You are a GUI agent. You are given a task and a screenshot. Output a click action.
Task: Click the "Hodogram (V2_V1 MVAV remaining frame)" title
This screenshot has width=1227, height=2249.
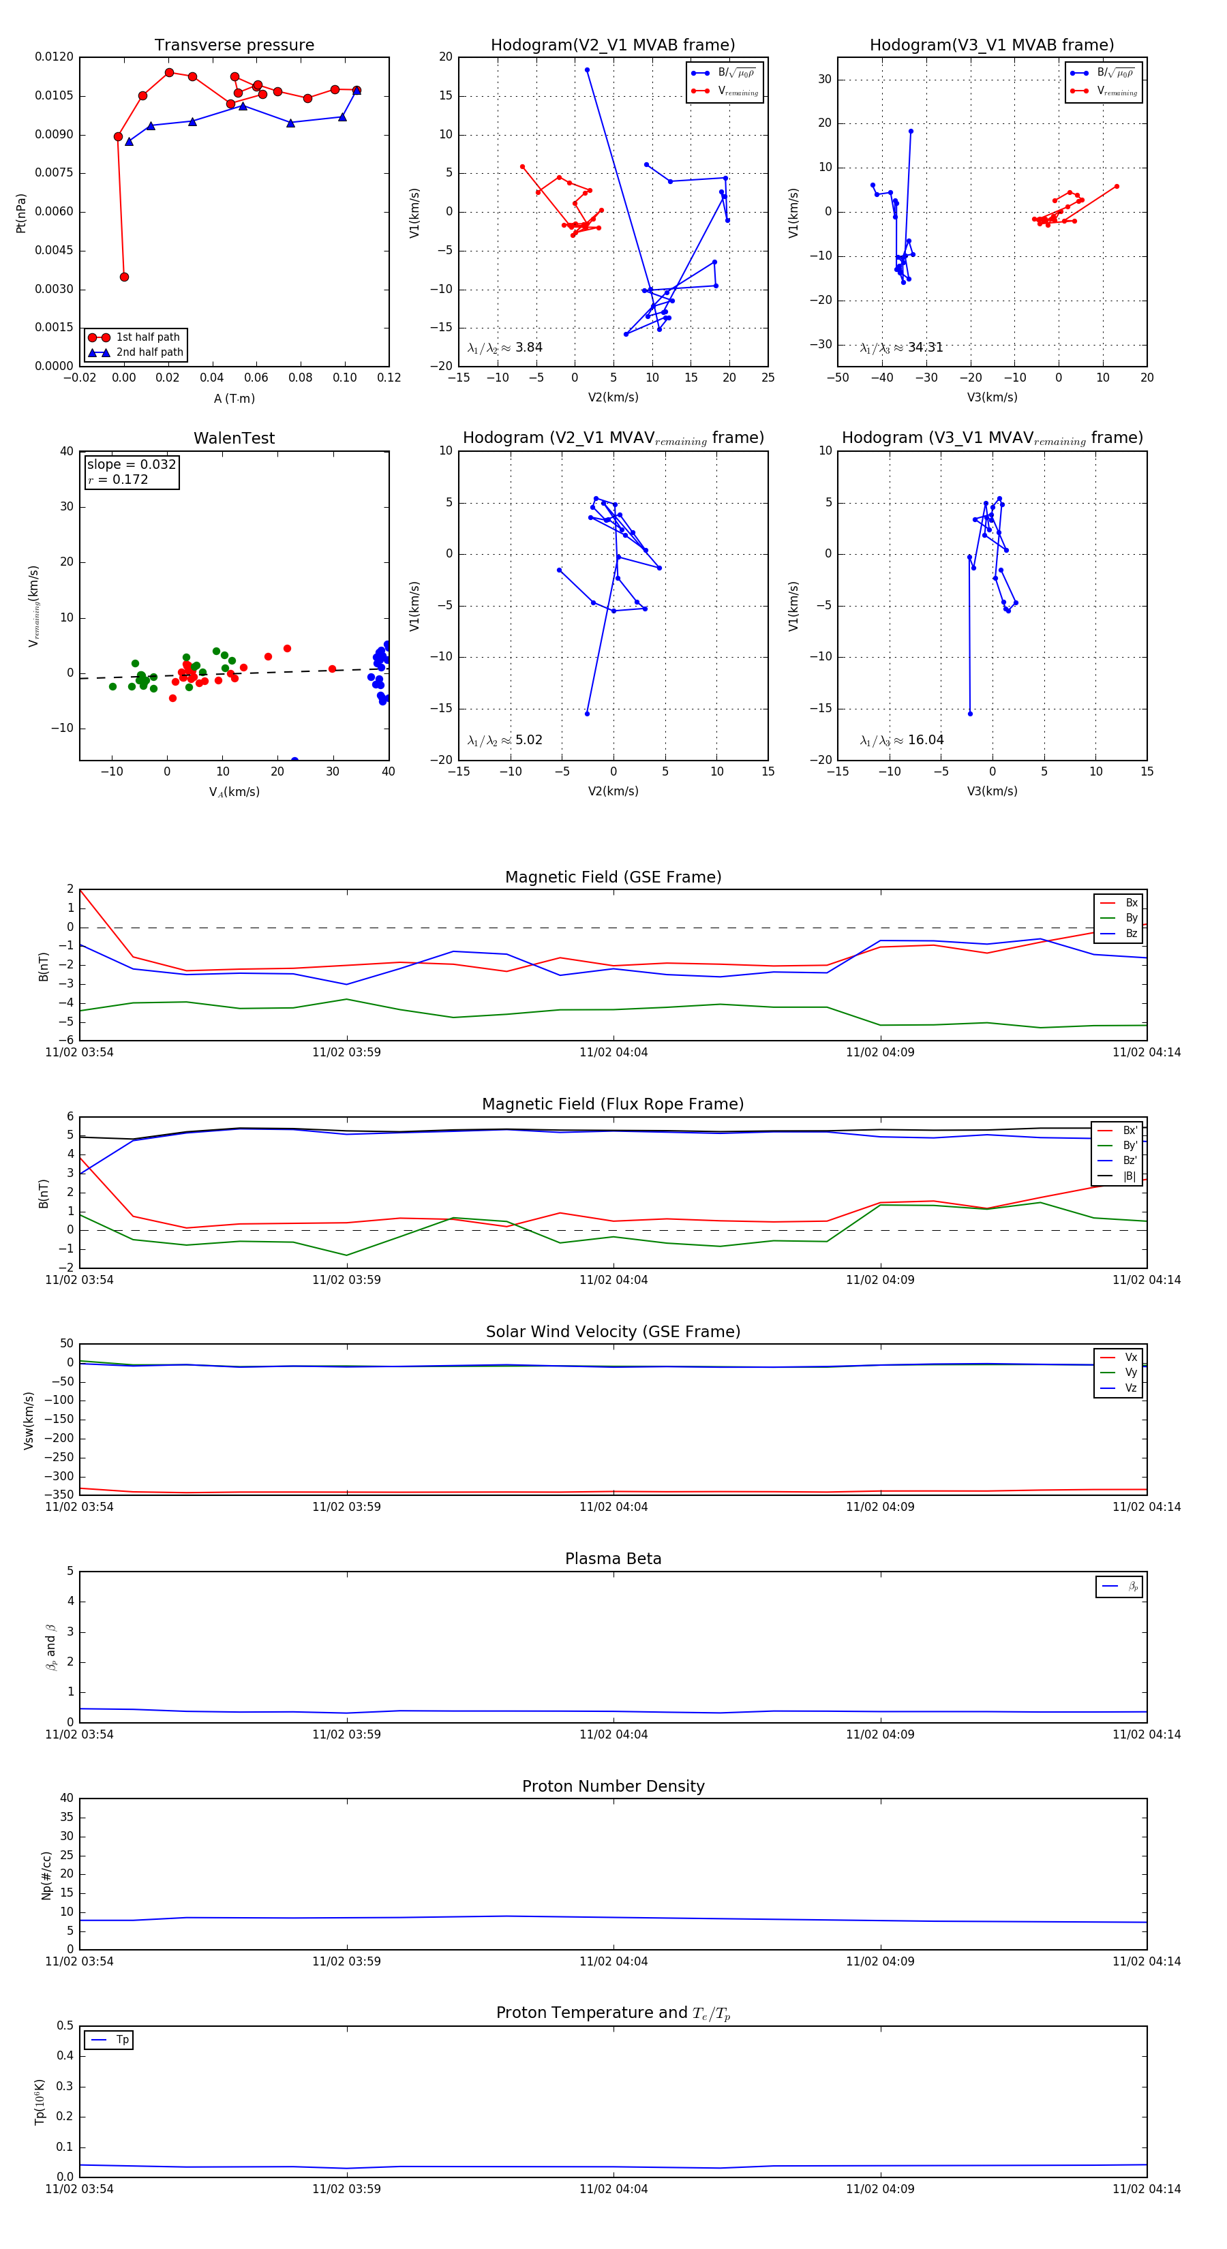pos(613,438)
